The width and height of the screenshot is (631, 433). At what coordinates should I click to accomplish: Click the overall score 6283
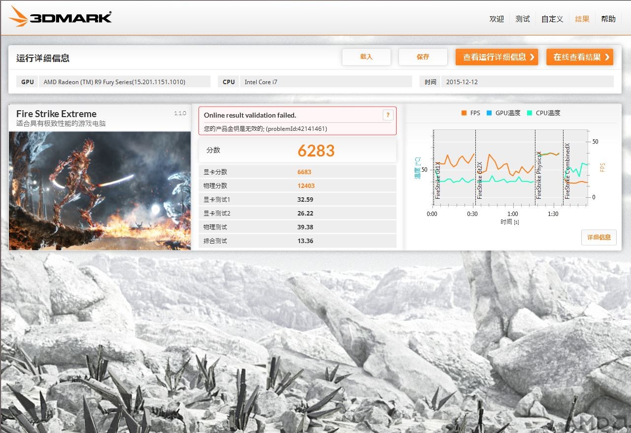point(316,151)
